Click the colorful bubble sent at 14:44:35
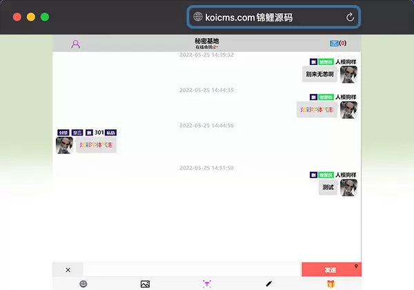Viewport: 414px width, 290px height. pos(317,110)
